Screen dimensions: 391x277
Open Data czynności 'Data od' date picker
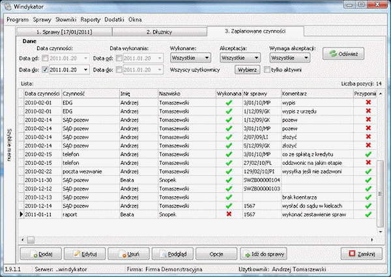coord(85,59)
